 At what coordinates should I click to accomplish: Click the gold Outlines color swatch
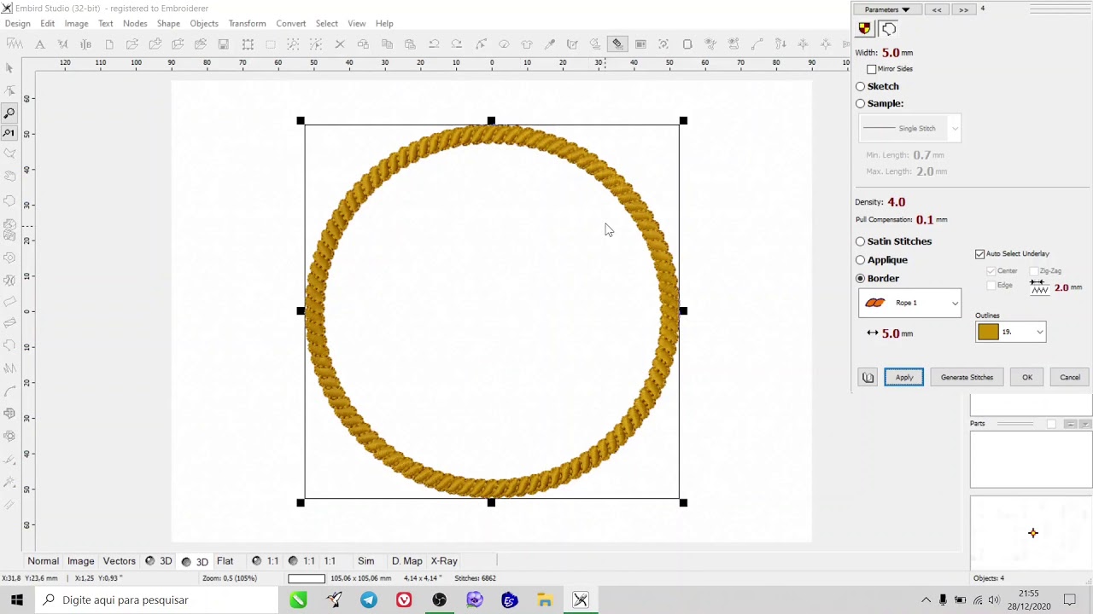[x=988, y=332]
